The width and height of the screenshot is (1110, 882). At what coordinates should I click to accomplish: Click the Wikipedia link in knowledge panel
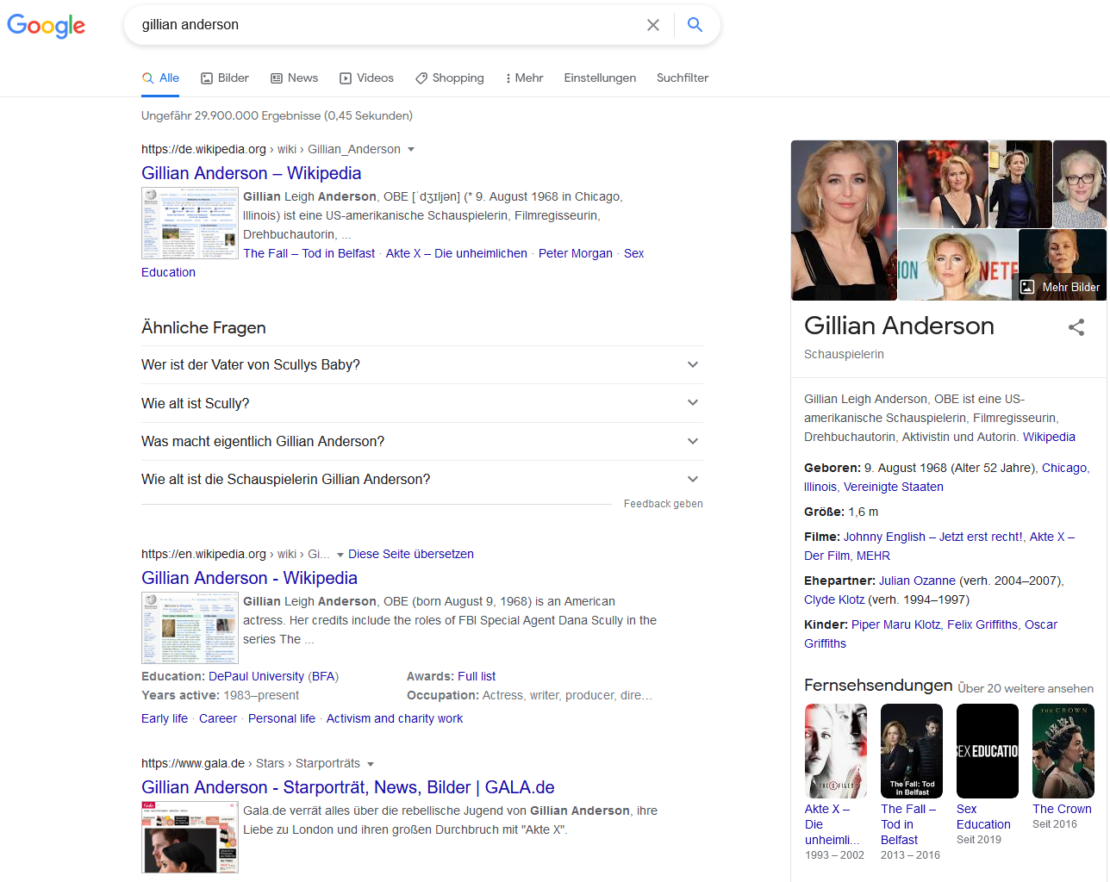point(1049,437)
